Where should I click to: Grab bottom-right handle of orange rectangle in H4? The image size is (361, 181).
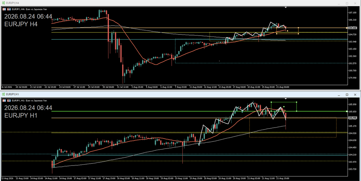pyautogui.click(x=298, y=34)
